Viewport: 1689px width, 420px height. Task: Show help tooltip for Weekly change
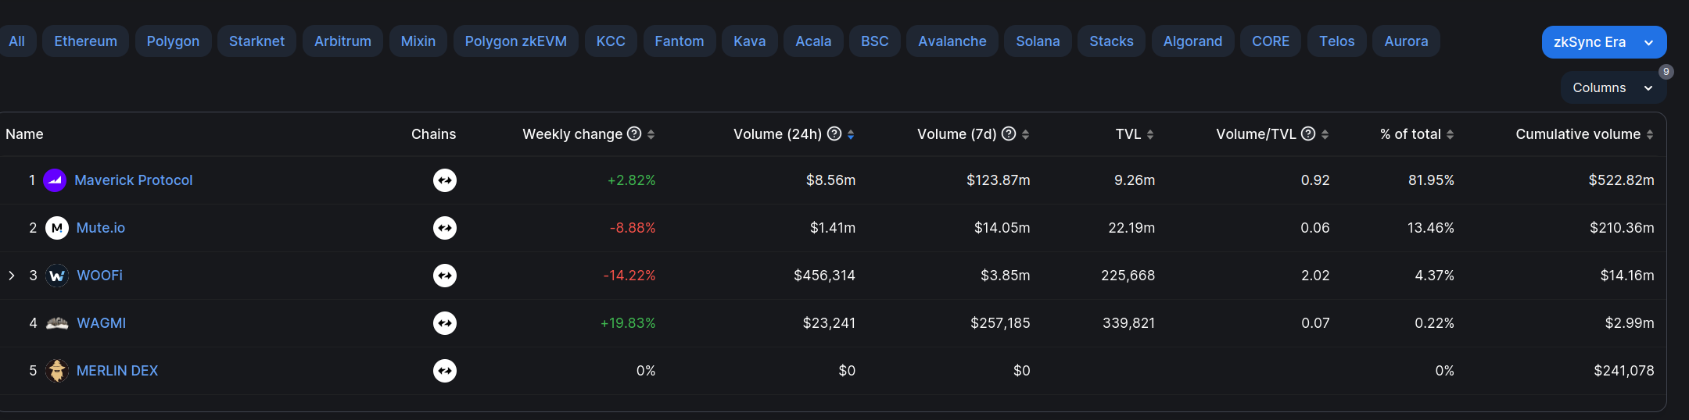click(x=634, y=133)
